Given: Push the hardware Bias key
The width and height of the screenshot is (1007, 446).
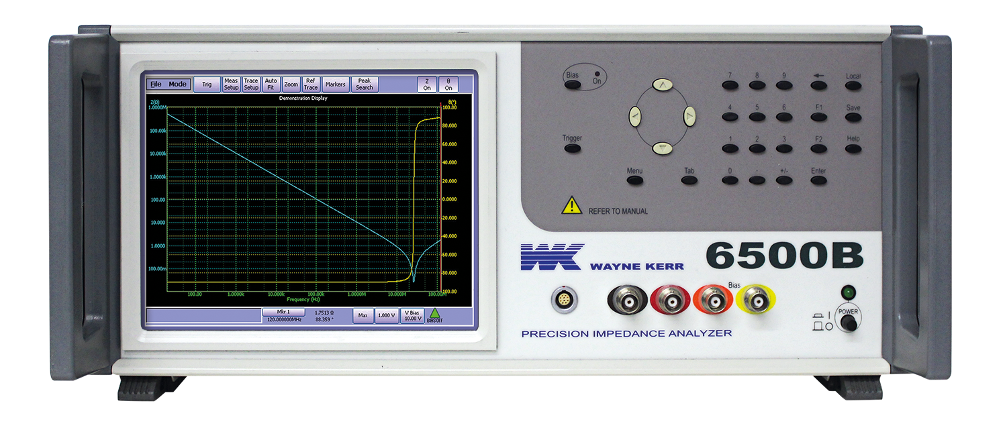Looking at the screenshot, I should point(572,85).
